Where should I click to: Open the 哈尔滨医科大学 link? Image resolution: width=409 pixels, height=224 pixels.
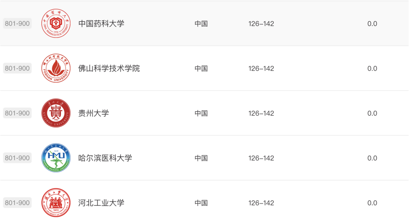click(x=105, y=158)
